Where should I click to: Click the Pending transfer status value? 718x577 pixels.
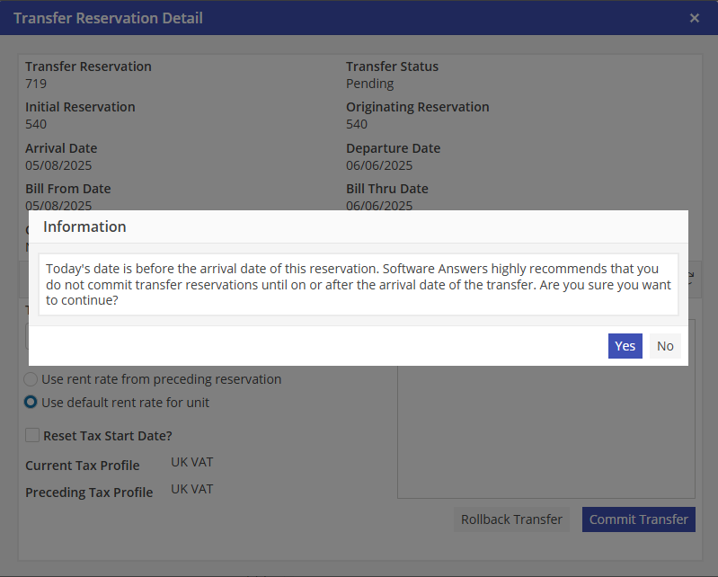[x=369, y=84]
